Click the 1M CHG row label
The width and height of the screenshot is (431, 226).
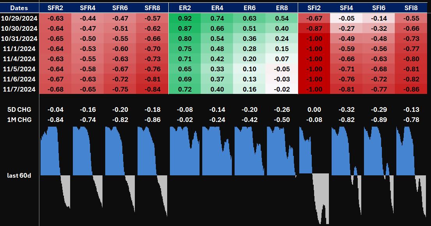click(x=19, y=120)
